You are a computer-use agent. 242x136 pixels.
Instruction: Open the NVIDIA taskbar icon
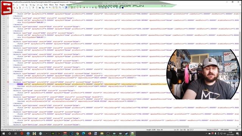tap(53, 133)
